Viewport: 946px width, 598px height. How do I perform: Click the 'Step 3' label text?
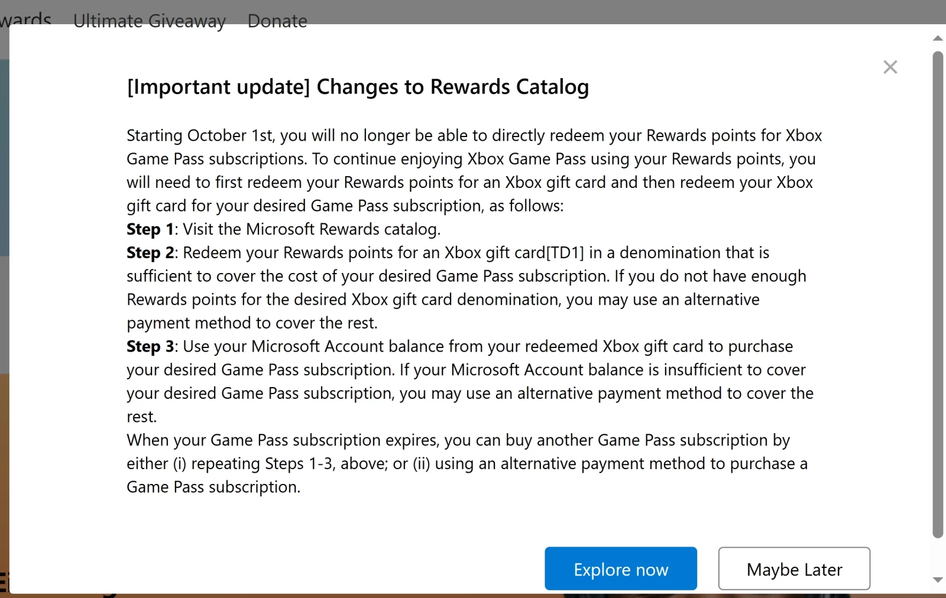tap(150, 346)
